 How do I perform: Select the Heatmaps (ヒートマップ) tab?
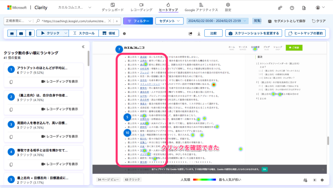pyautogui.click(x=168, y=7)
